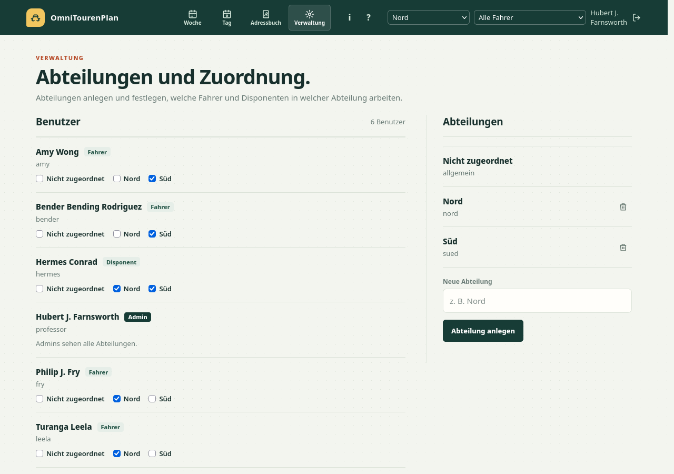
Task: Click the username 'bender'
Action: [47, 219]
